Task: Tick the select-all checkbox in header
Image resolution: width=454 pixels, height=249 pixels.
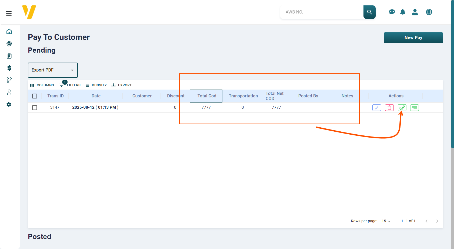Action: click(x=35, y=96)
